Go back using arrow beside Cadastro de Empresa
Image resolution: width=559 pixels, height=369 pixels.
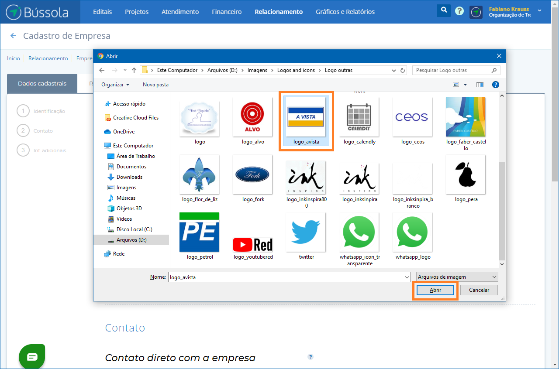click(13, 36)
